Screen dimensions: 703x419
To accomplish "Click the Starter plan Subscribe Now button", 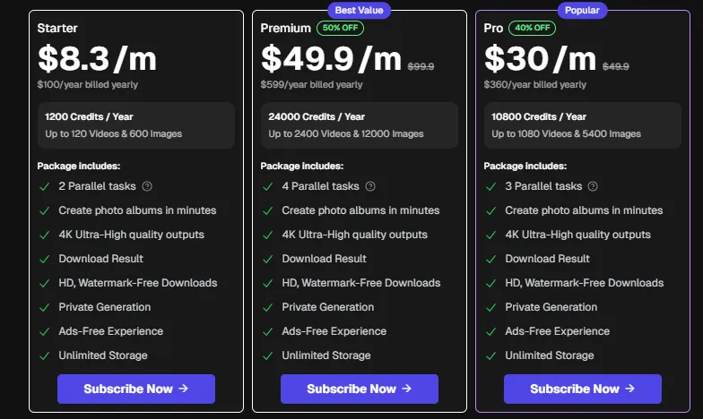I will (x=135, y=389).
